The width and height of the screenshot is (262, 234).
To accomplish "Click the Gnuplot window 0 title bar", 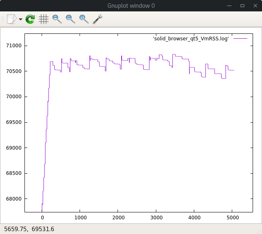I will pos(131,6).
